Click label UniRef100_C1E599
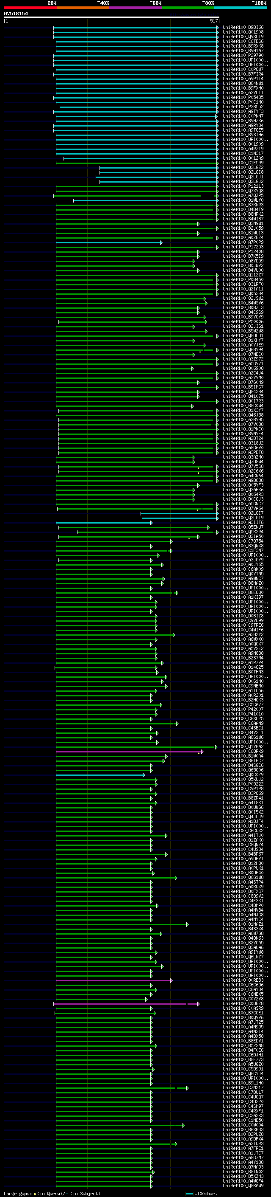Screen dimensions: 271x1197 point(243,163)
